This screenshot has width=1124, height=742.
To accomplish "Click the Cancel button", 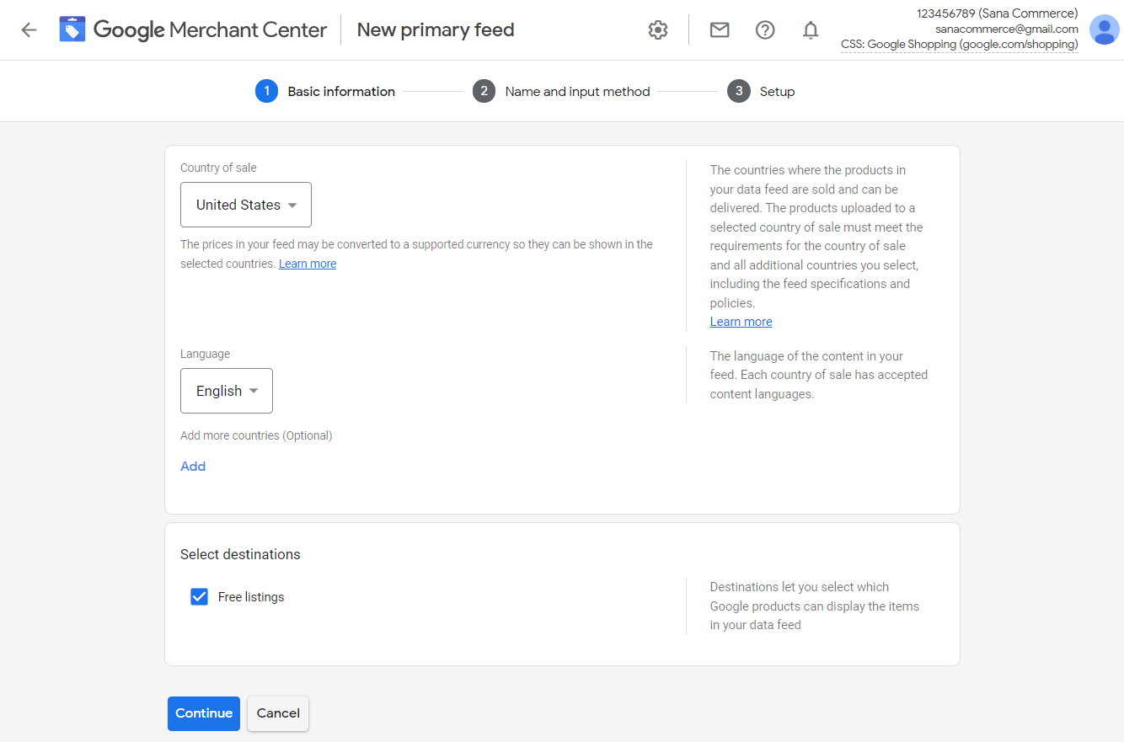I will click(278, 713).
